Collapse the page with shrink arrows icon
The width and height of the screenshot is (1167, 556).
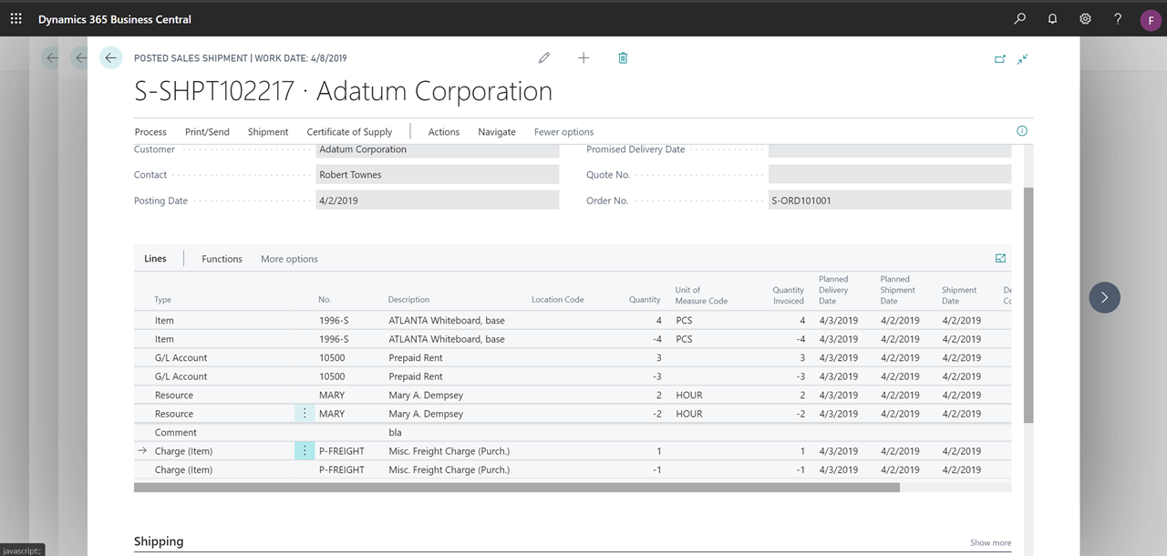[x=1023, y=58]
